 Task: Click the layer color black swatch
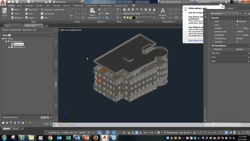[x=134, y=18]
